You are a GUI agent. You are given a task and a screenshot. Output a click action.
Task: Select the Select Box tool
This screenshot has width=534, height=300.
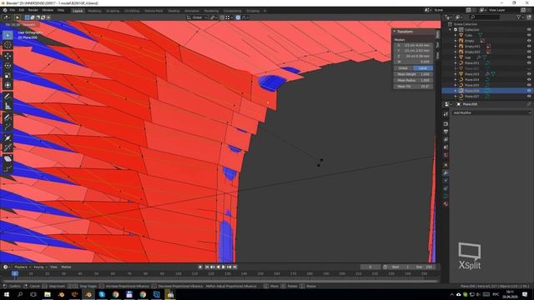tap(8, 35)
